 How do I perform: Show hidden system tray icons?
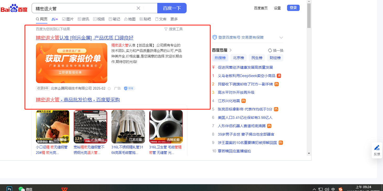(x=314, y=189)
